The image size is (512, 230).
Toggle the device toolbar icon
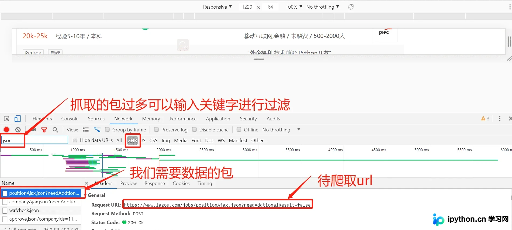point(18,119)
